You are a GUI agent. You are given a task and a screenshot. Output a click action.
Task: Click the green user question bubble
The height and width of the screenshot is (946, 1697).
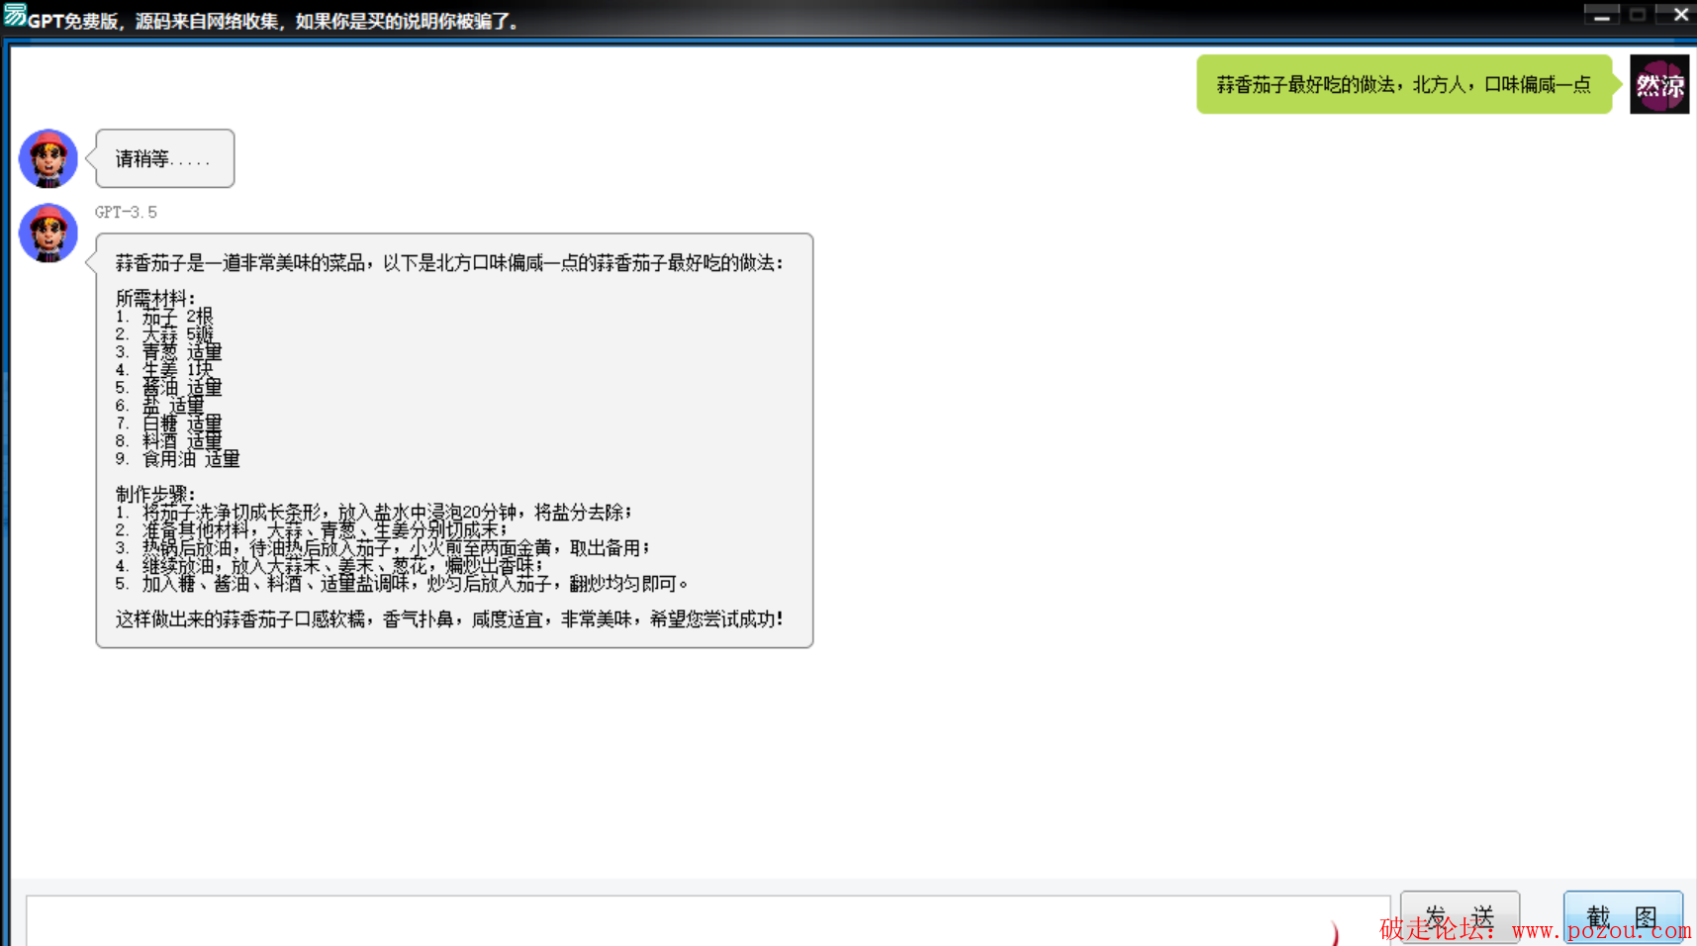click(x=1403, y=85)
